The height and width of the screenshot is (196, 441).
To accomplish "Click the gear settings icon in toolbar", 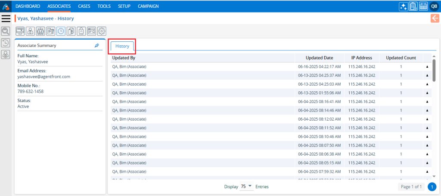I will click(x=102, y=31).
